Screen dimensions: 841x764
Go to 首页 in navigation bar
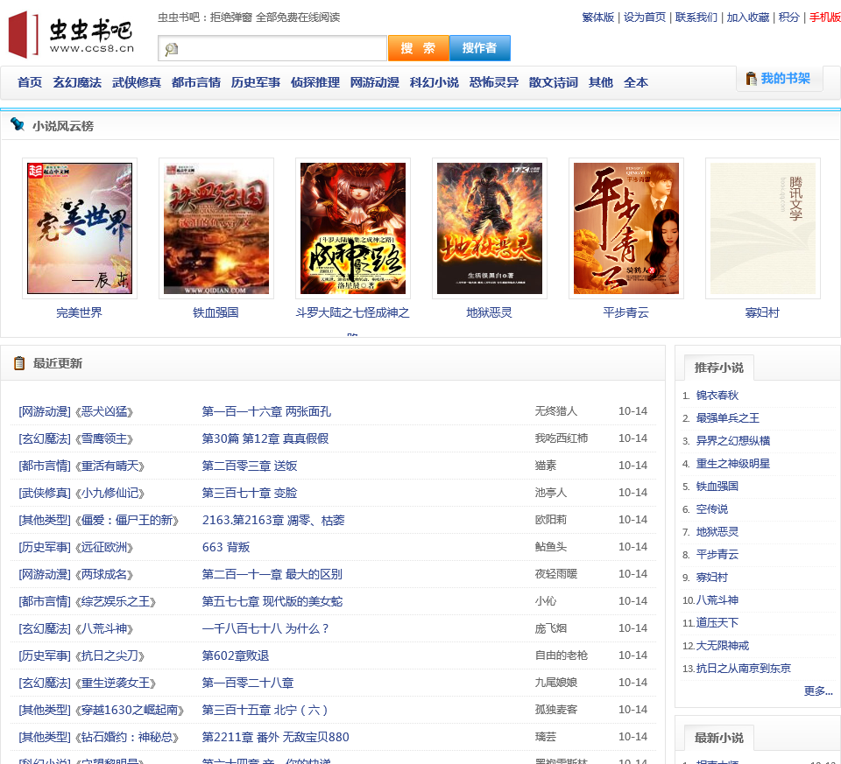point(30,82)
